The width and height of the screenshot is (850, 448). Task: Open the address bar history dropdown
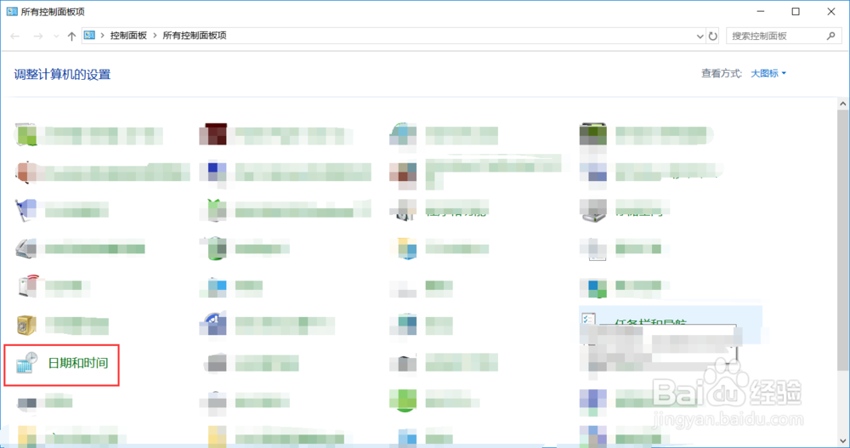tap(700, 37)
